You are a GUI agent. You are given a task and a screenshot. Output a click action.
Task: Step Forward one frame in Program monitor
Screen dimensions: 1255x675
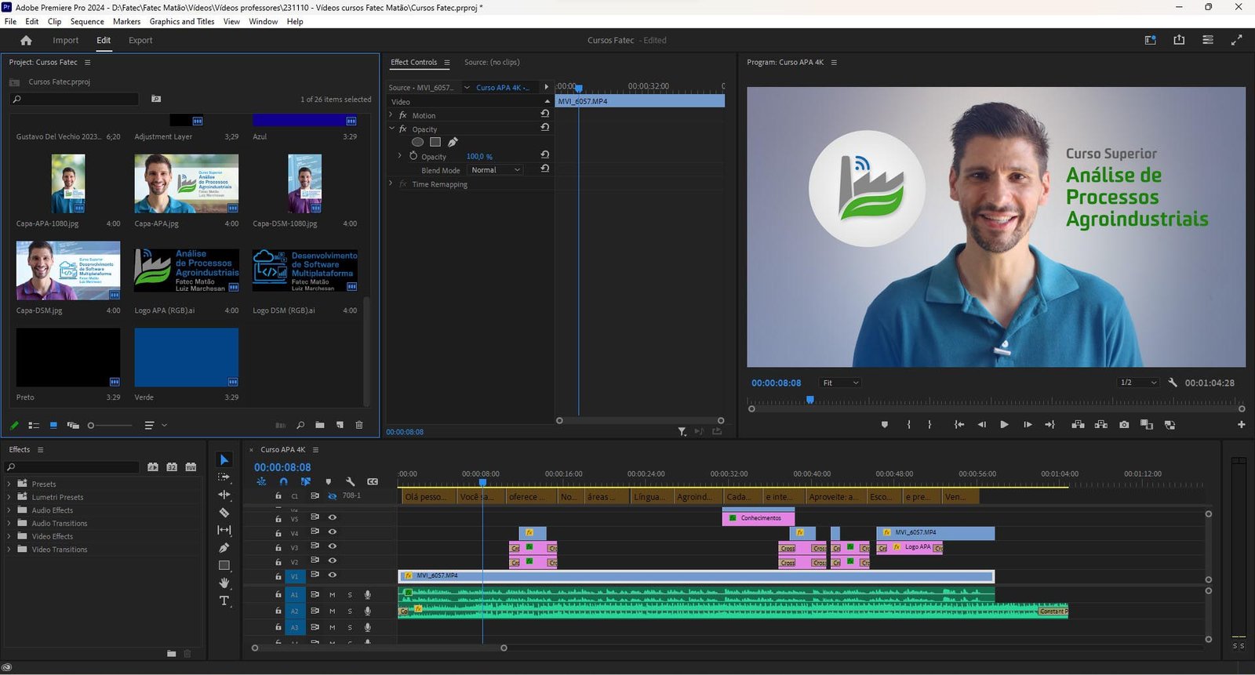coord(1028,425)
